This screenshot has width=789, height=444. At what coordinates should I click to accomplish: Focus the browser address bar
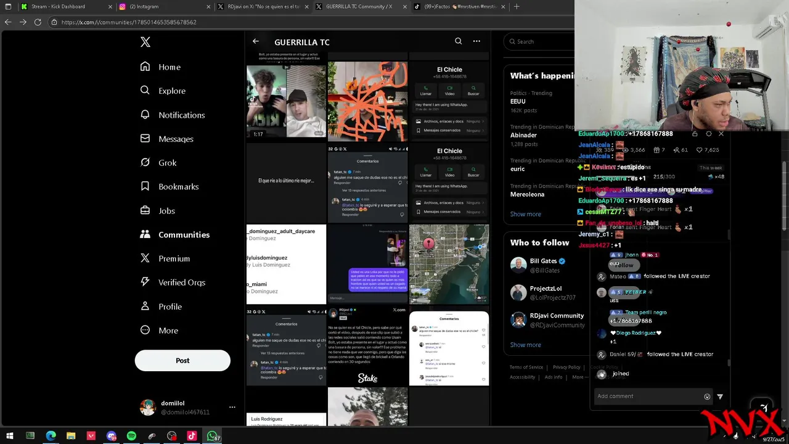311,22
